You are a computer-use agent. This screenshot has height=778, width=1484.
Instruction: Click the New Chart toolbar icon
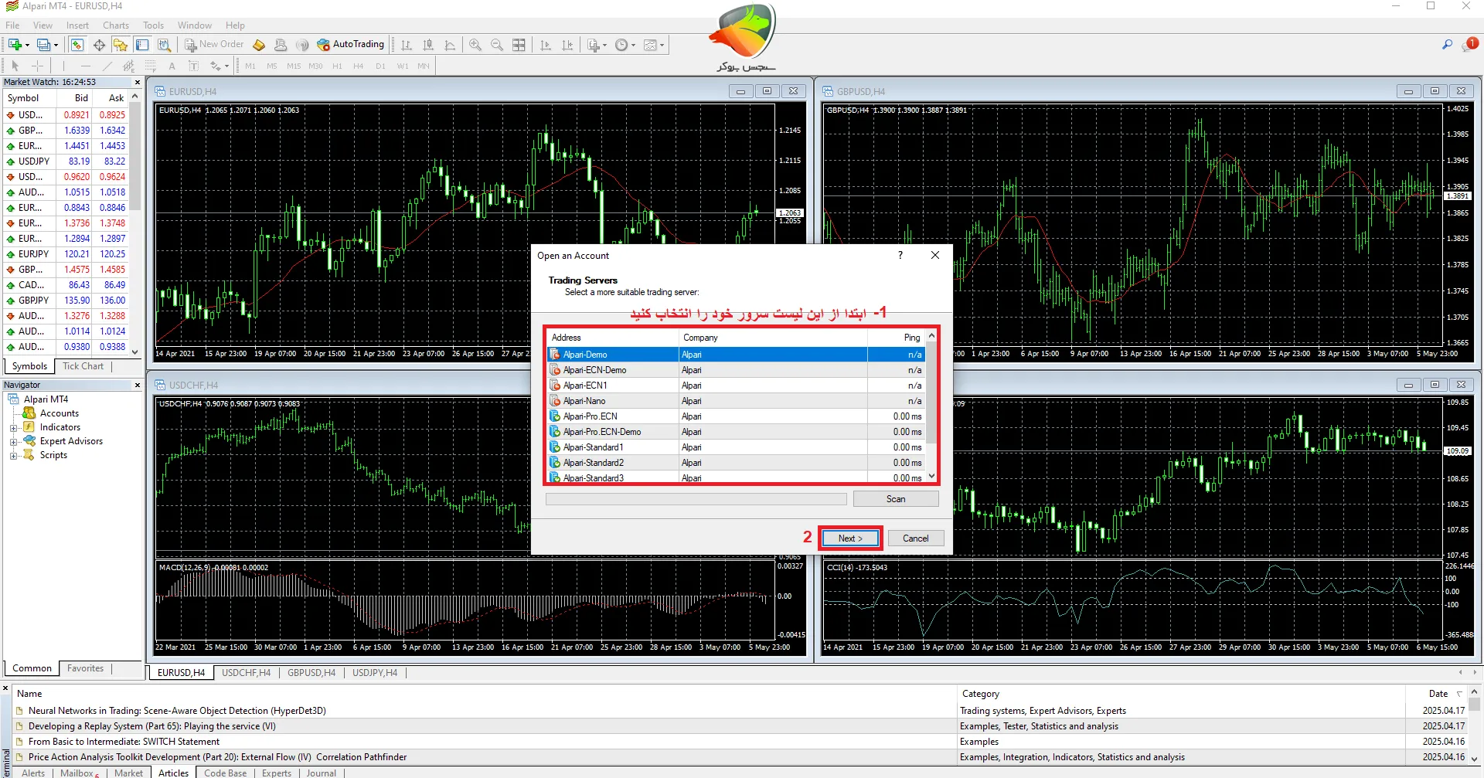(x=15, y=45)
